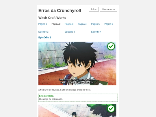Open the first anime screenshot with the subtitle

click(77, 64)
